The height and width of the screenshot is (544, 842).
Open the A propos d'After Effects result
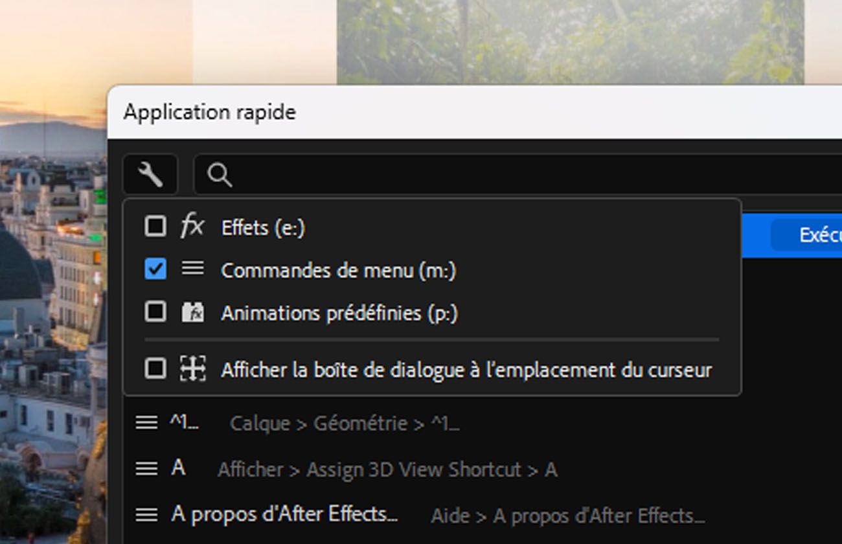click(x=285, y=515)
